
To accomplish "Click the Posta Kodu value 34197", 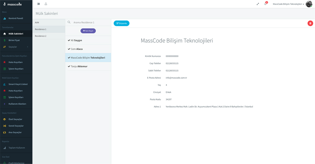I will [169, 99].
